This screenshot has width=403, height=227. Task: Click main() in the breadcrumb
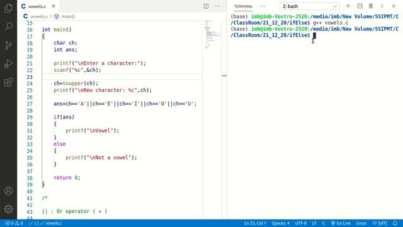pos(68,16)
